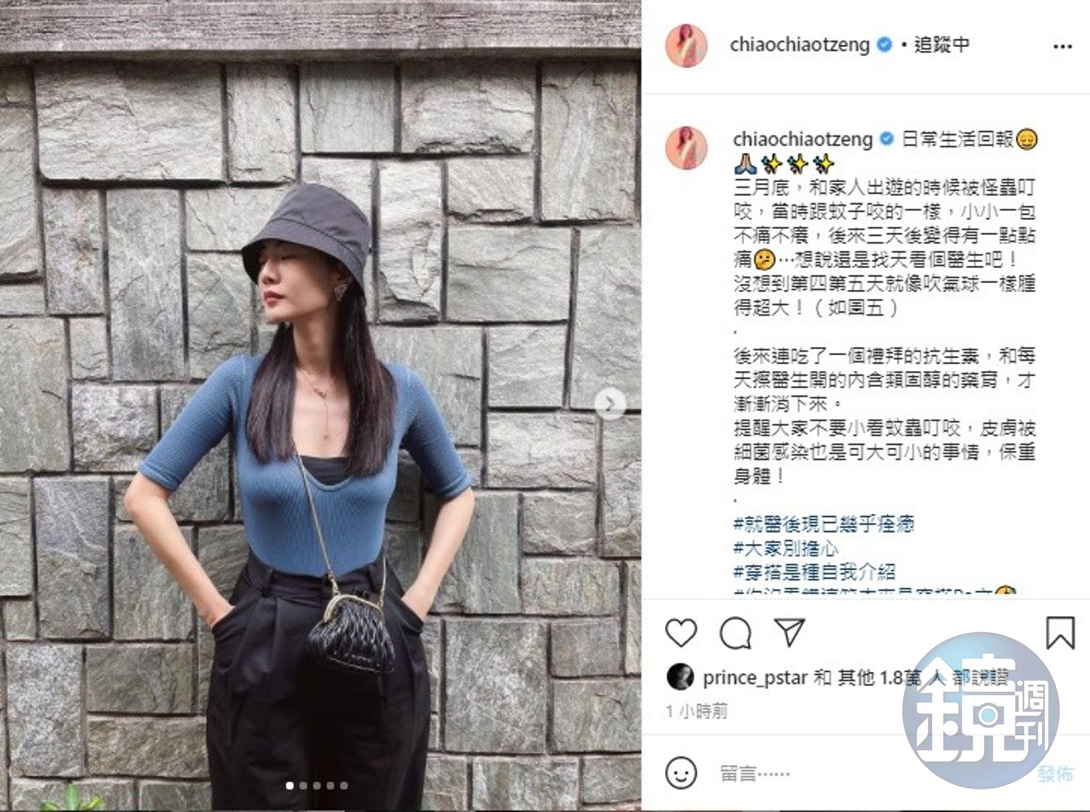Save the post with the bookmark icon
This screenshot has height=812, width=1090.
1060,633
